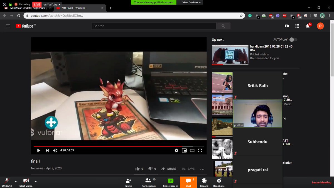Select the pridhvi participant video tile
Screen dimensions: 334x188
(x=258, y=114)
